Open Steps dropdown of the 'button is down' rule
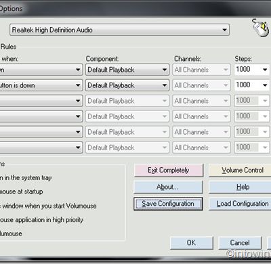The image size is (271, 264). (x=252, y=85)
